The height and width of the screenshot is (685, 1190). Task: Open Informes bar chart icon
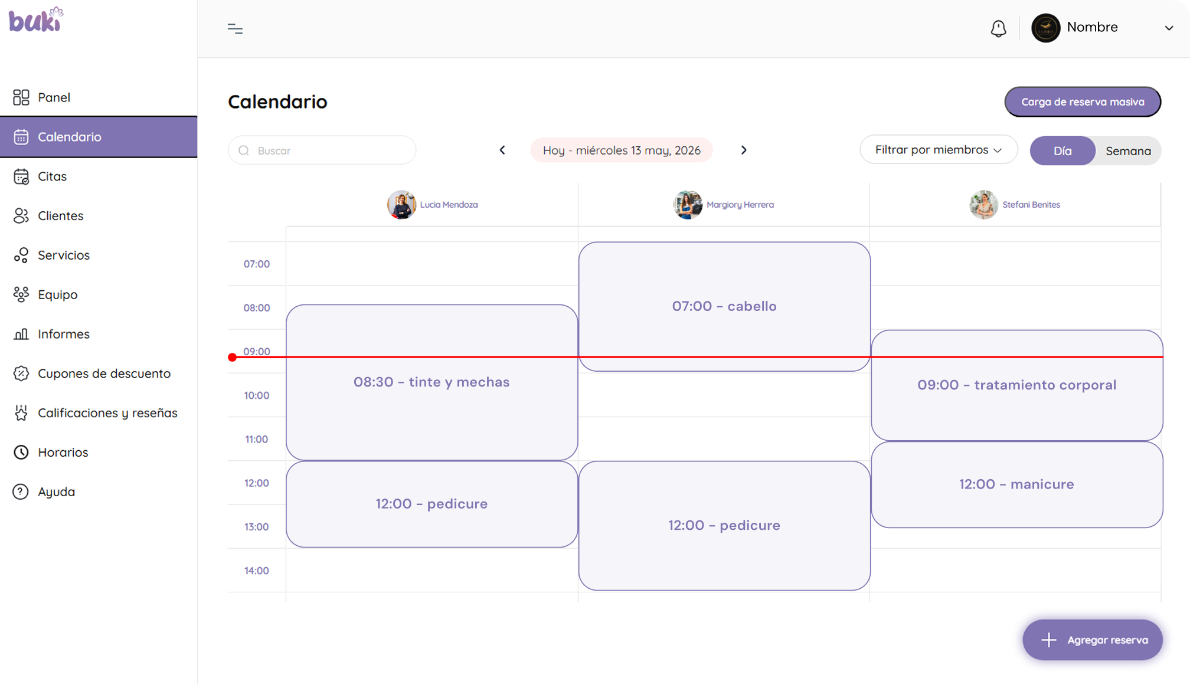click(x=21, y=334)
